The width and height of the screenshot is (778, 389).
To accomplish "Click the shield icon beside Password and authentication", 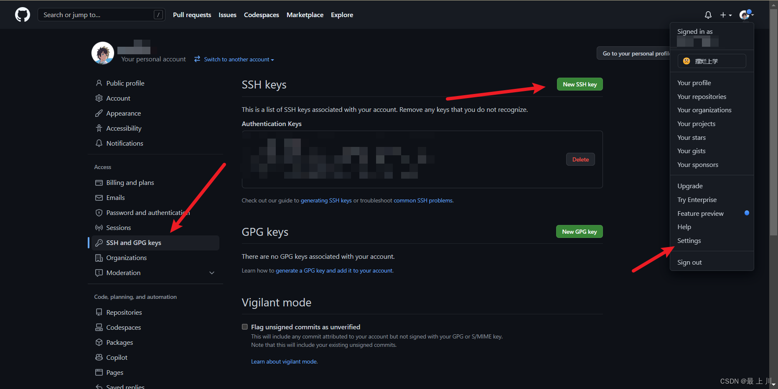I will (99, 212).
